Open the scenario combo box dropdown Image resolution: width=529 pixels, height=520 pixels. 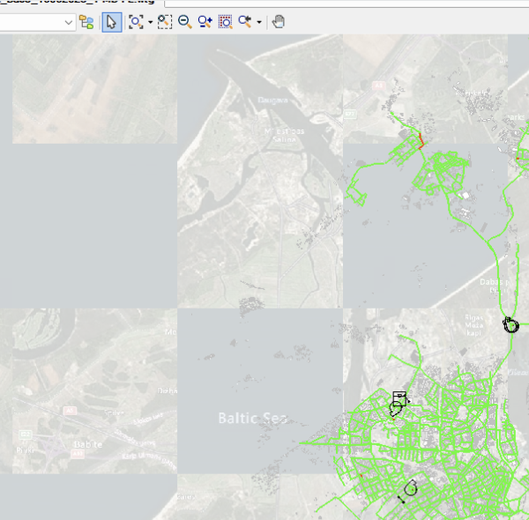[x=69, y=22]
